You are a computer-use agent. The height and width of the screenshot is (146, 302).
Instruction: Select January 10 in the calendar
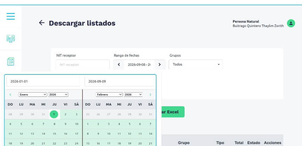click(77, 124)
